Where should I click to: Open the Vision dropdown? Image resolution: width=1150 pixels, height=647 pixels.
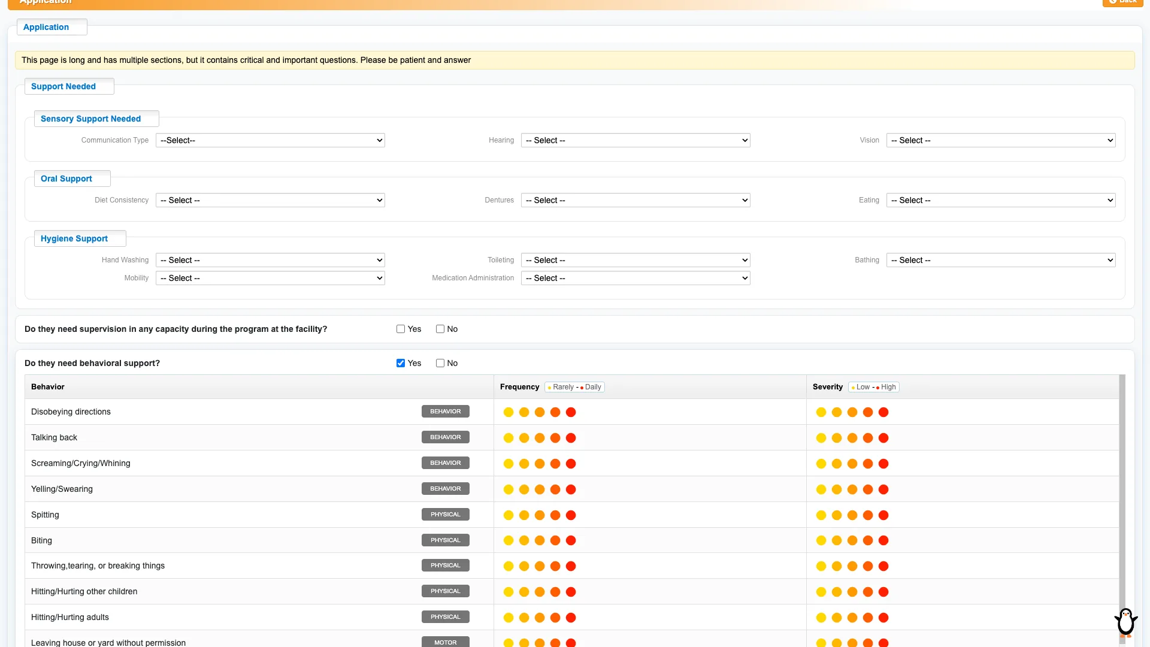(x=1001, y=140)
